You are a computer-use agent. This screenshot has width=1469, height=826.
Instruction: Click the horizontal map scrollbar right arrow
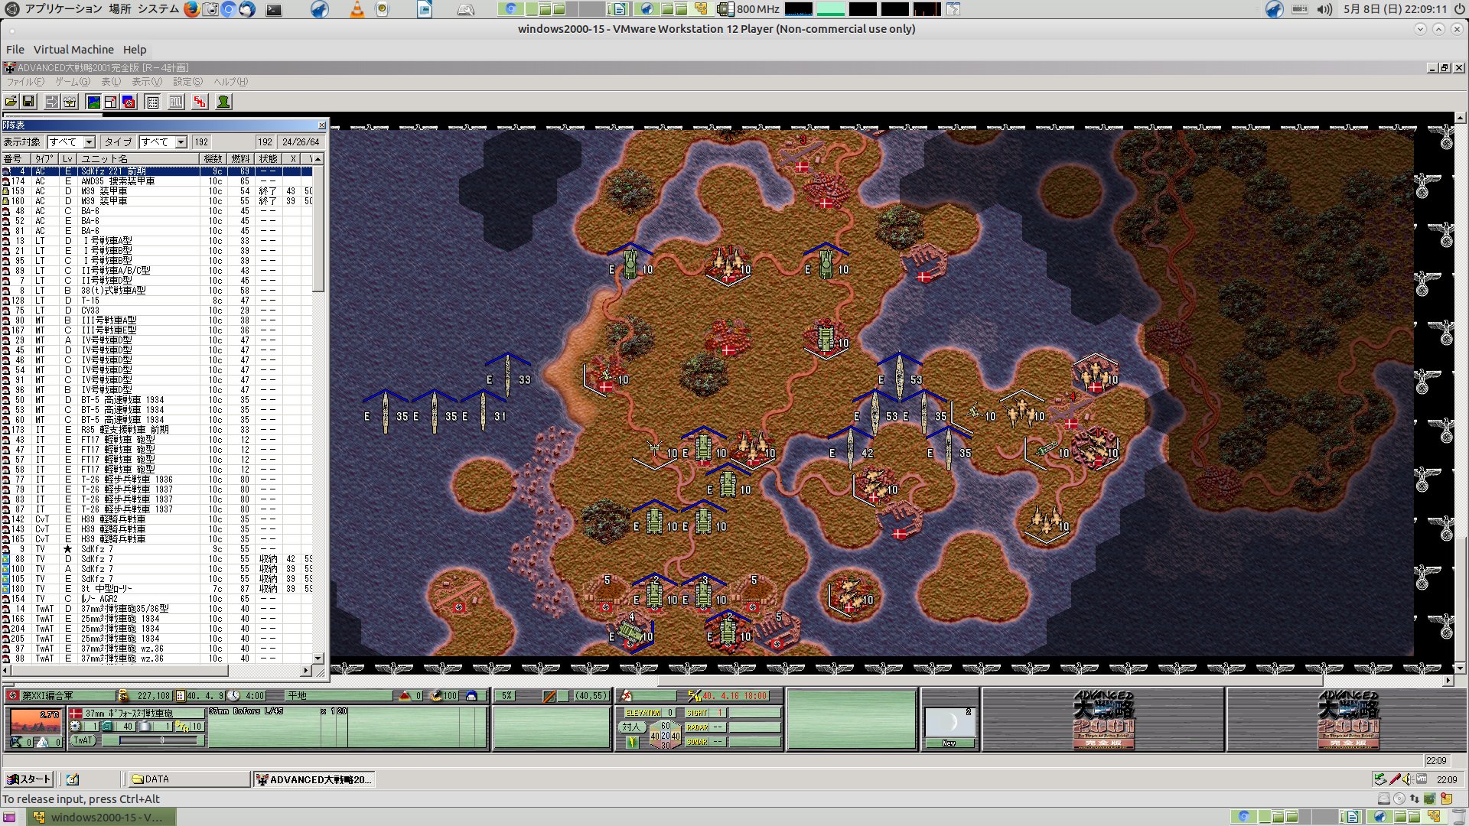(x=1448, y=680)
